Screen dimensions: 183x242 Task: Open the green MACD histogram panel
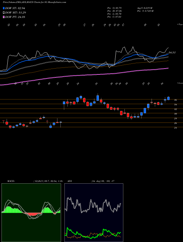coord(31,213)
